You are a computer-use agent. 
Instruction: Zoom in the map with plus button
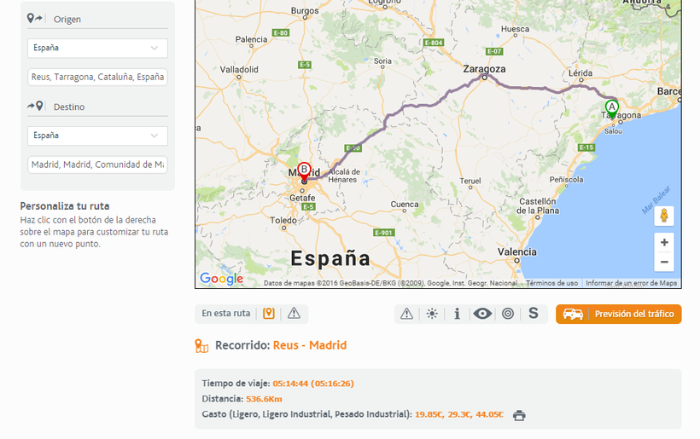[x=664, y=242]
